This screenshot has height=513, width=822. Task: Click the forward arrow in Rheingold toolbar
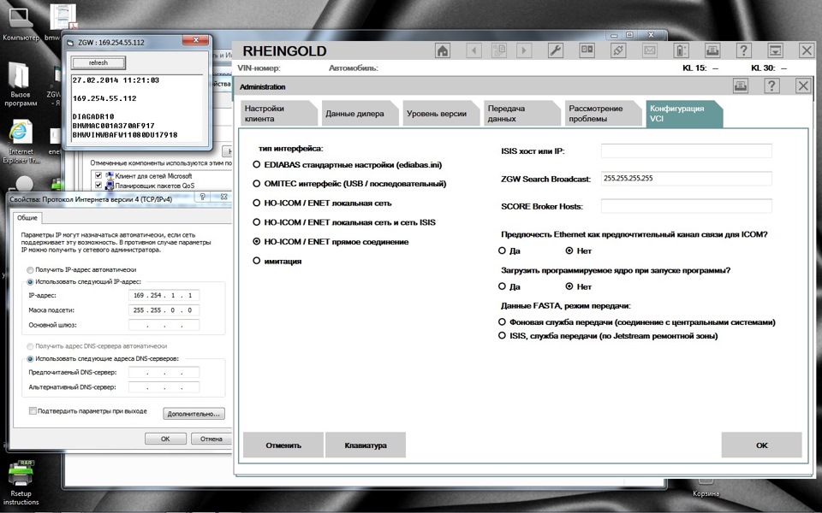pyautogui.click(x=524, y=50)
